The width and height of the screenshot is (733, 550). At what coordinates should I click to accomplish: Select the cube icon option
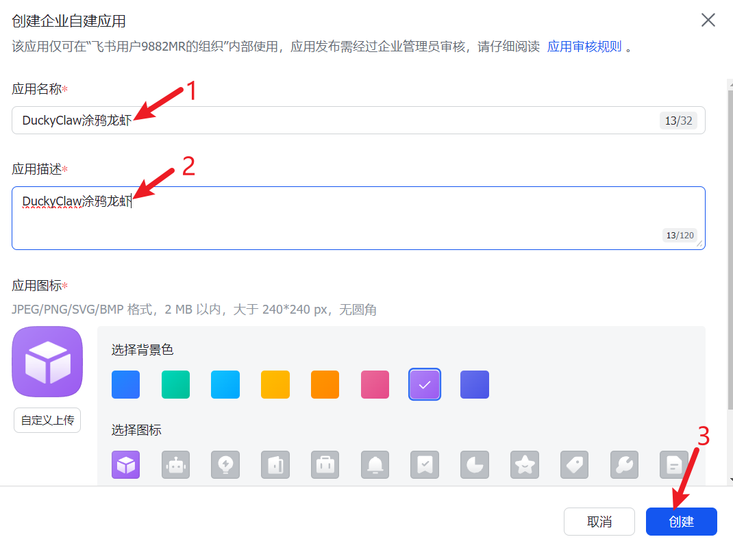coord(126,464)
